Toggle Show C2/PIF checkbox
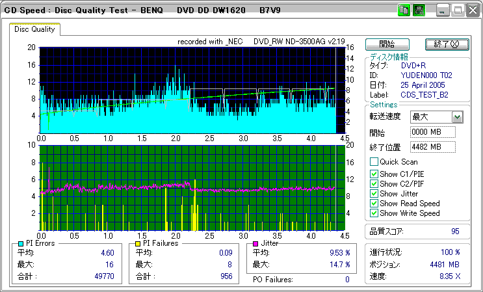 pyautogui.click(x=374, y=183)
